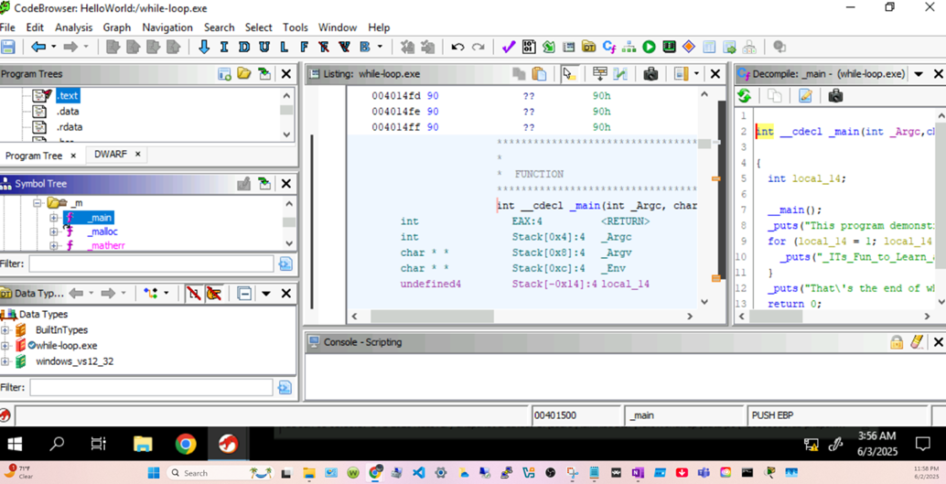Image resolution: width=946 pixels, height=484 pixels.
Task: Toggle array filter in Data Type Manager
Action: point(193,294)
